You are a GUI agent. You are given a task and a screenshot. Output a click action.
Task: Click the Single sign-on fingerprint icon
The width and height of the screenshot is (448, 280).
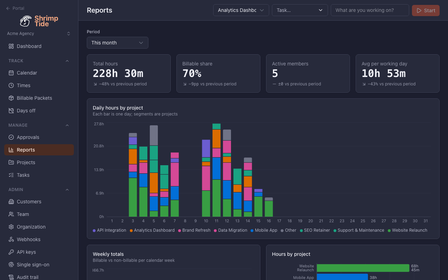pyautogui.click(x=11, y=265)
